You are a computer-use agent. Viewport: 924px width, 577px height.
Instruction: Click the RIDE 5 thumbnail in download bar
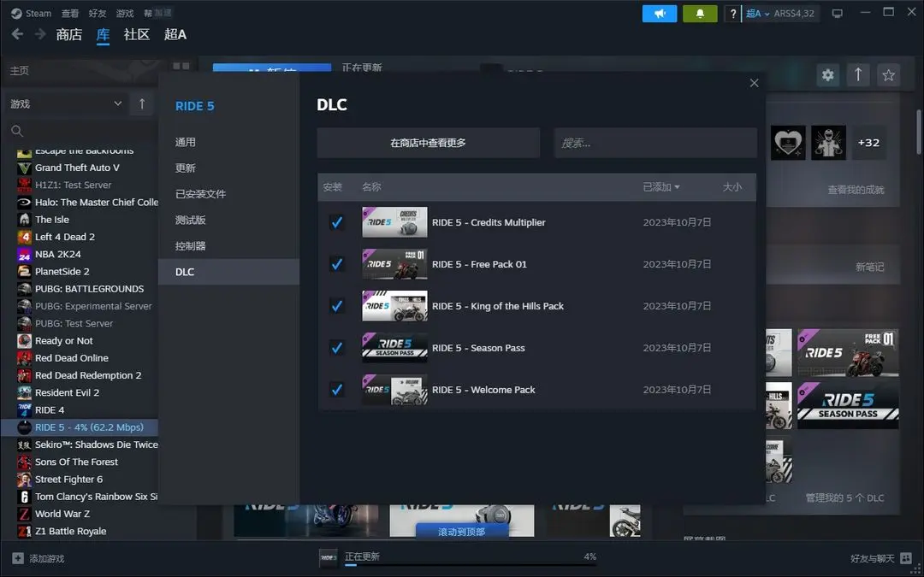tap(329, 558)
